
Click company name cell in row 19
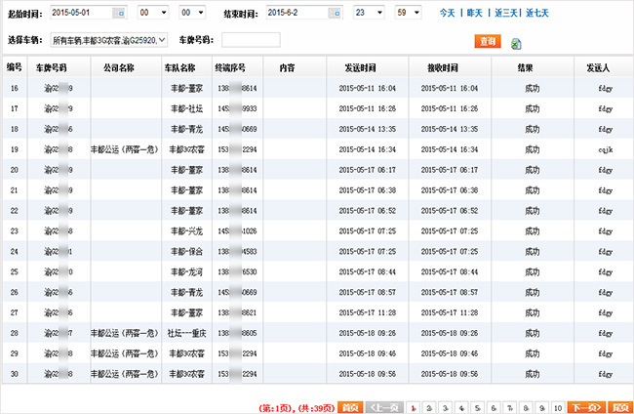pos(124,149)
